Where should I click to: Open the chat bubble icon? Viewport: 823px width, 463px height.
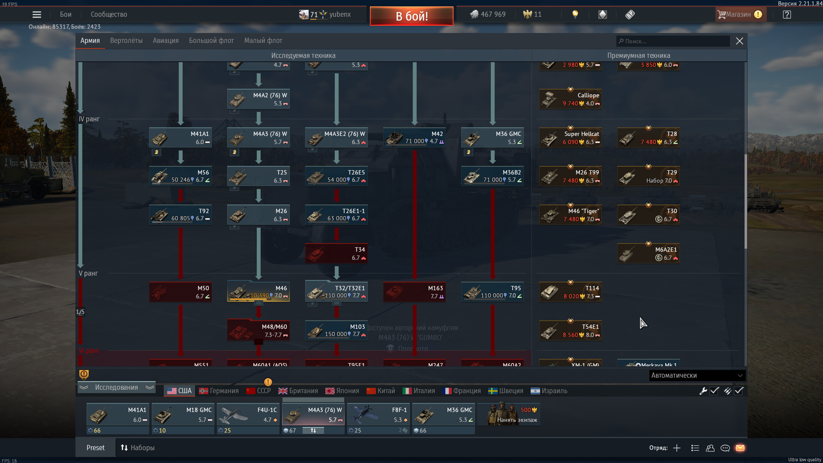pyautogui.click(x=725, y=448)
